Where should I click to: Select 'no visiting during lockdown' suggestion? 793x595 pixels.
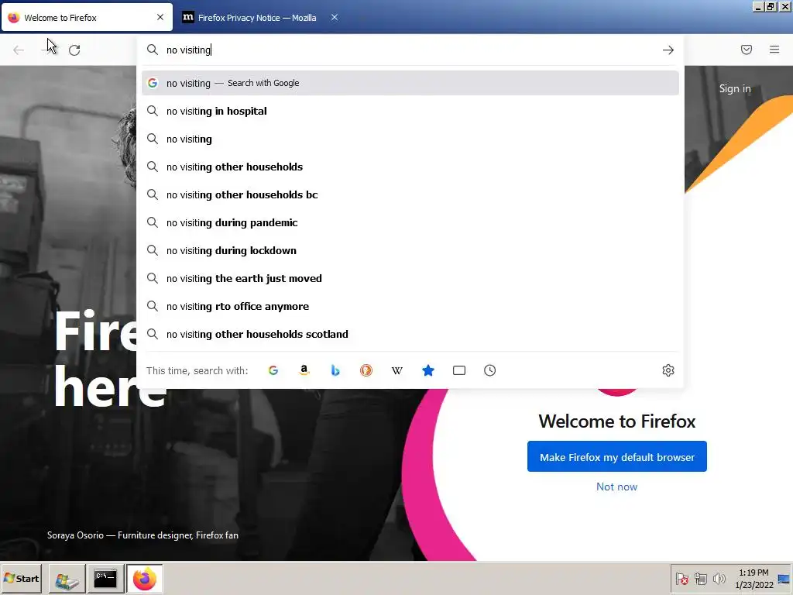410,250
